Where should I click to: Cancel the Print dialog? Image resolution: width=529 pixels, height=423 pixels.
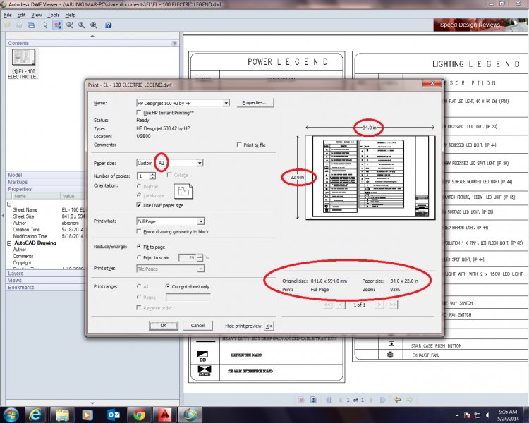[x=197, y=326]
